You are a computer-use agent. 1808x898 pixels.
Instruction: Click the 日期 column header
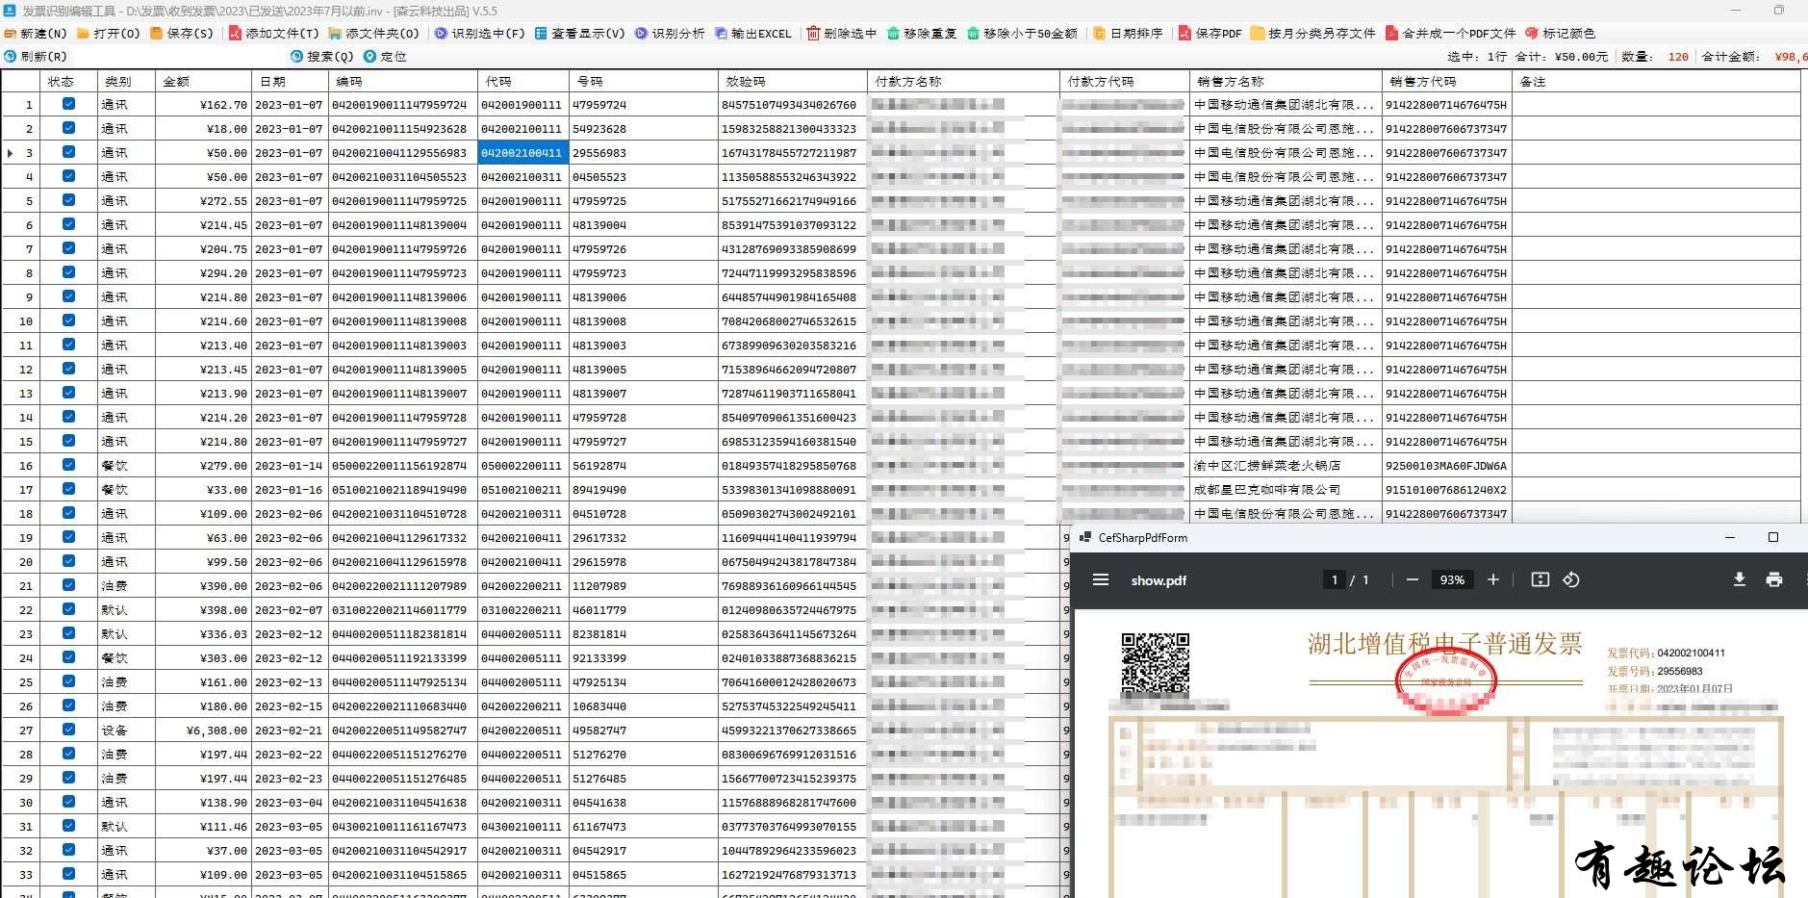(290, 82)
